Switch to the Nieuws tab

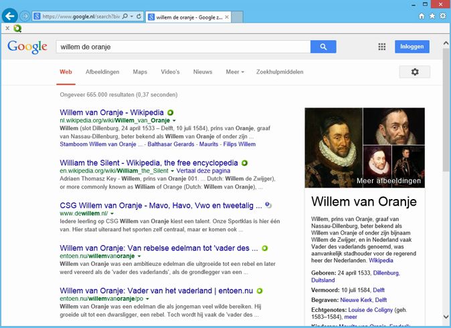[203, 71]
